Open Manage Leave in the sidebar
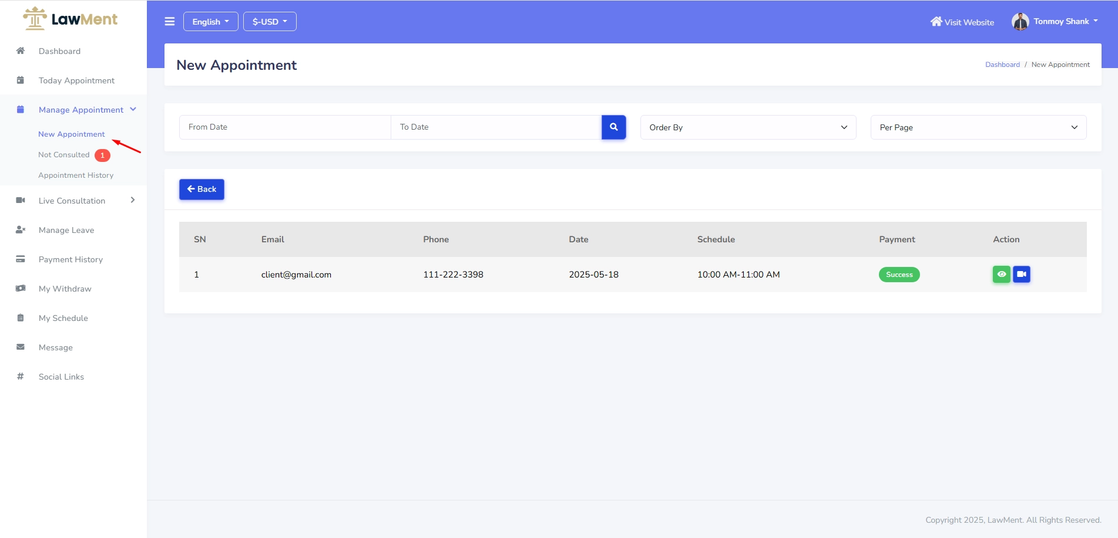 66,230
